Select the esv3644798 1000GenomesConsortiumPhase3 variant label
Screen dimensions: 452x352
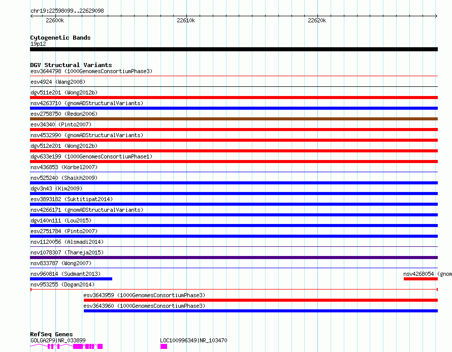click(91, 71)
